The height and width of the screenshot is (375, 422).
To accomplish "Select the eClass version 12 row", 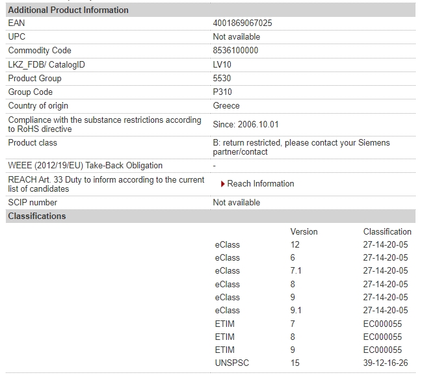I will (311, 245).
